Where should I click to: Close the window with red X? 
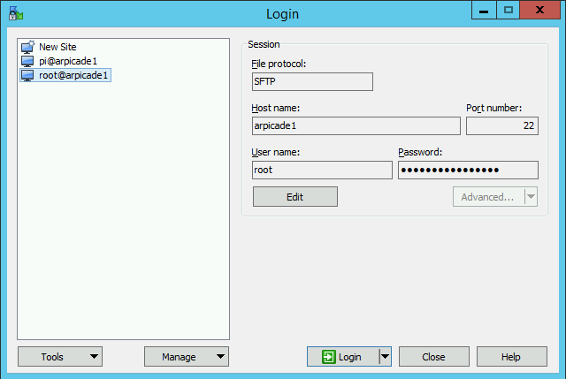pos(540,10)
